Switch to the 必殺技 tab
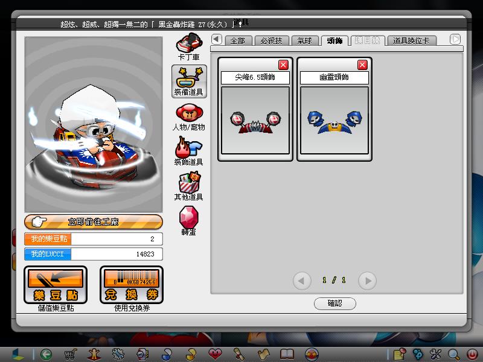 click(x=271, y=40)
